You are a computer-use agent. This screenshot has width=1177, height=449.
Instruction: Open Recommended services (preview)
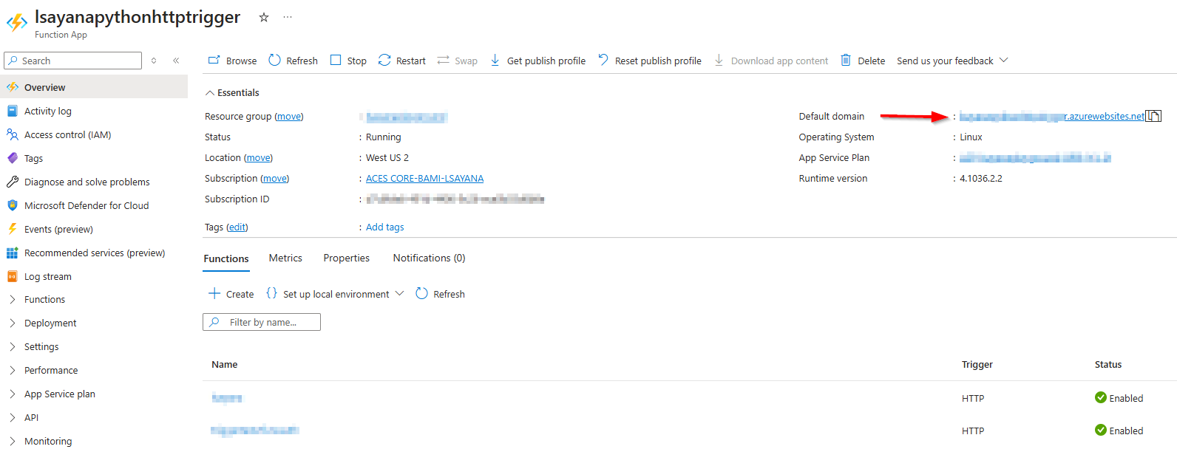[x=94, y=253]
